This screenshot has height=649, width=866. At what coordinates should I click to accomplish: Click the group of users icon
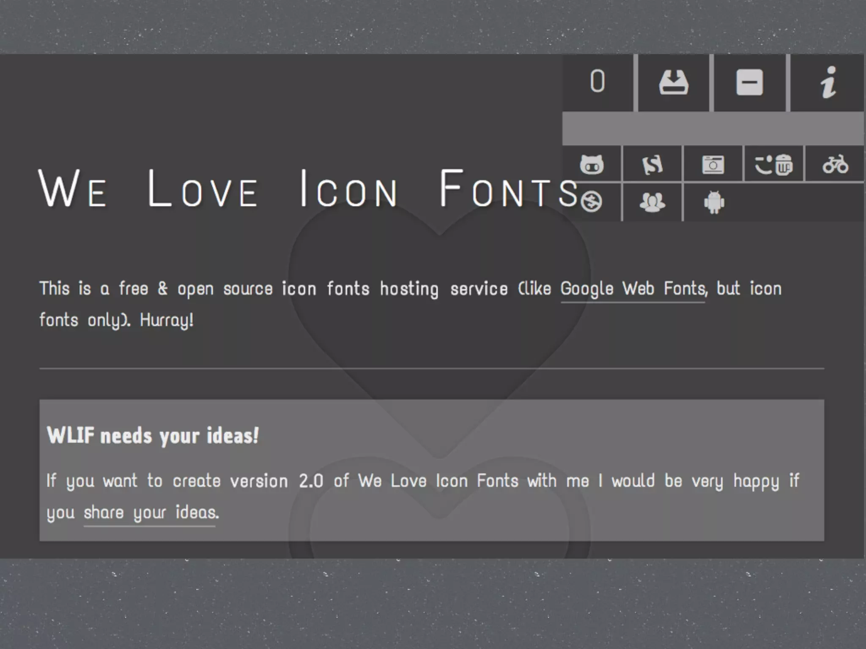pyautogui.click(x=652, y=202)
